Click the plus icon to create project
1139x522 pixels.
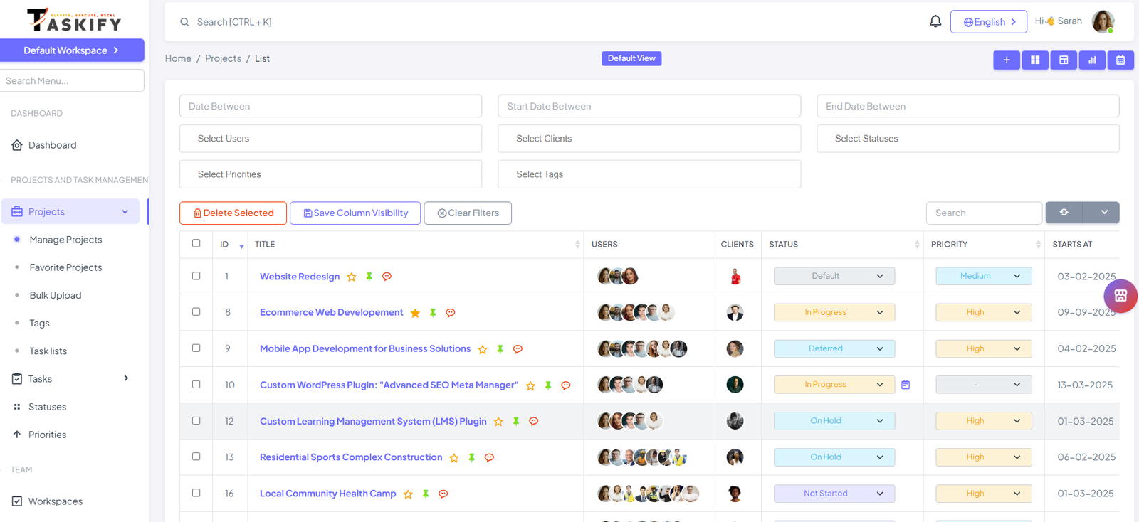tap(1007, 60)
